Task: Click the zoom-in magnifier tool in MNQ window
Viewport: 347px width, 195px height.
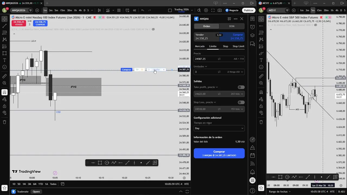Action: pyautogui.click(x=4, y=83)
